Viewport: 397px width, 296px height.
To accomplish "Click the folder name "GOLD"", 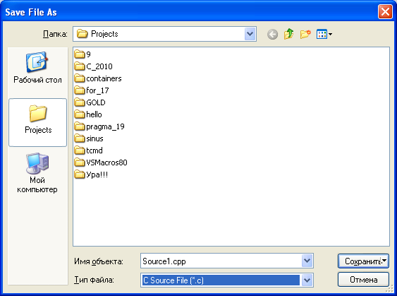I will [x=96, y=102].
